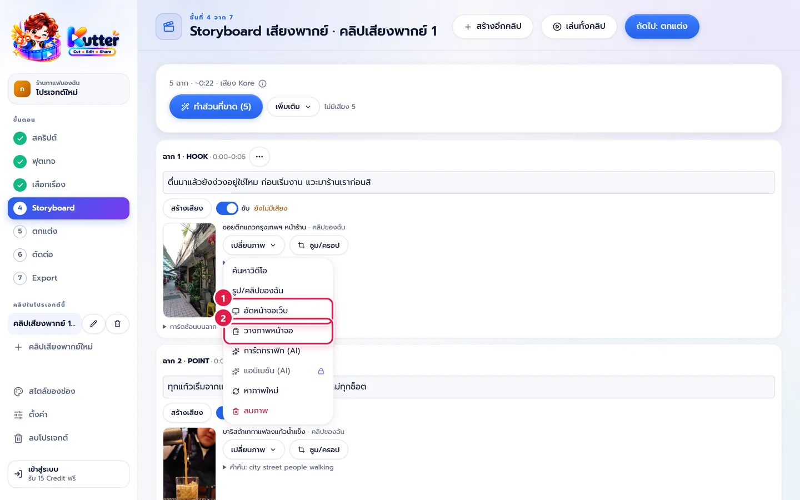Image resolution: width=800 pixels, height=500 pixels.
Task: Toggle the ซับ switch in scene 1
Action: (x=227, y=208)
